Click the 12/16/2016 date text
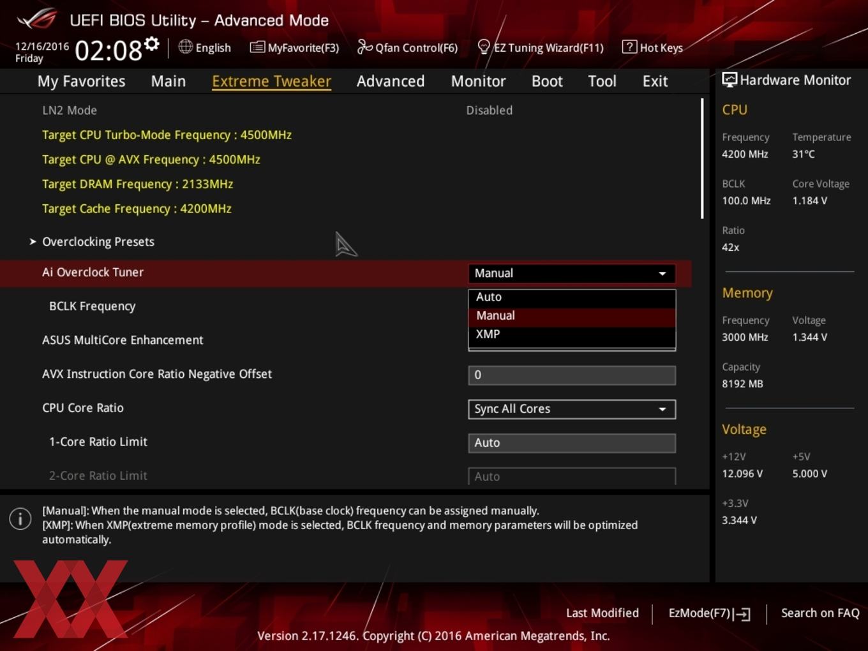The width and height of the screenshot is (868, 651). (42, 47)
